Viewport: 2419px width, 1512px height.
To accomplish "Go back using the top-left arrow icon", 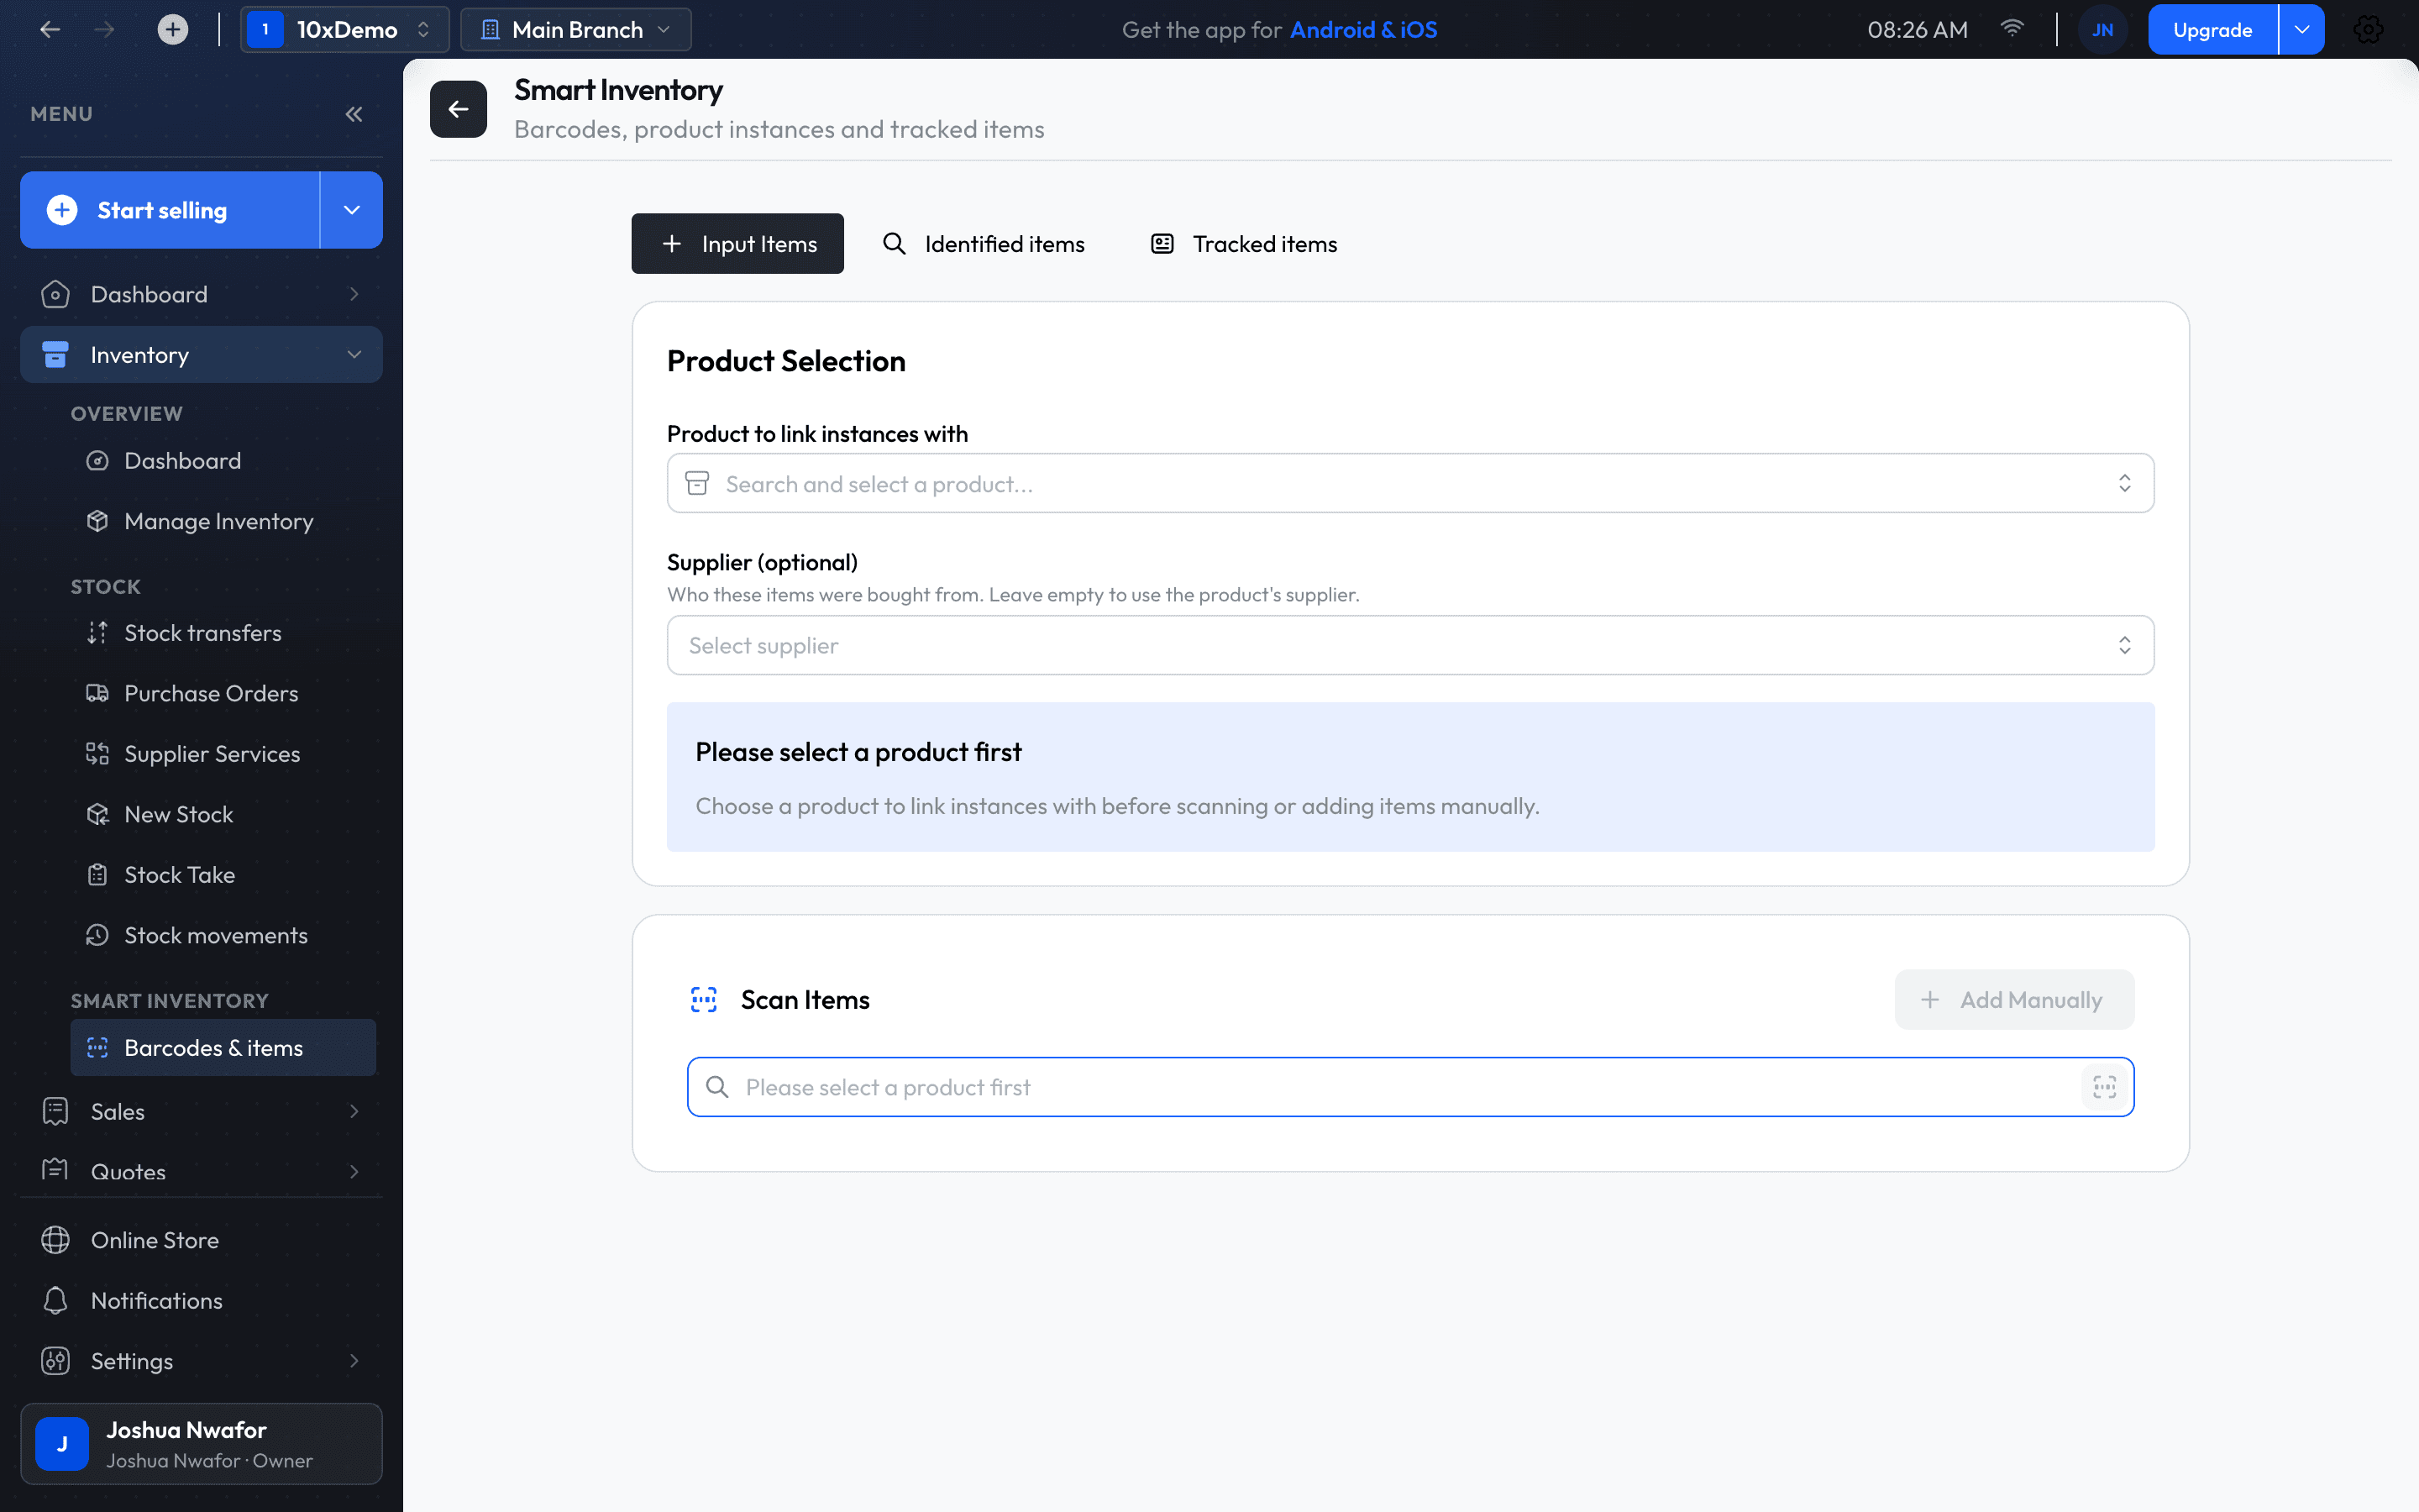I will coord(50,29).
